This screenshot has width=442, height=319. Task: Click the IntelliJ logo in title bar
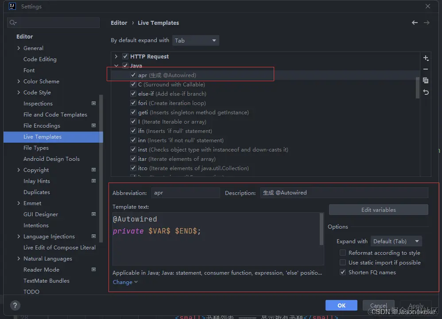pos(12,6)
